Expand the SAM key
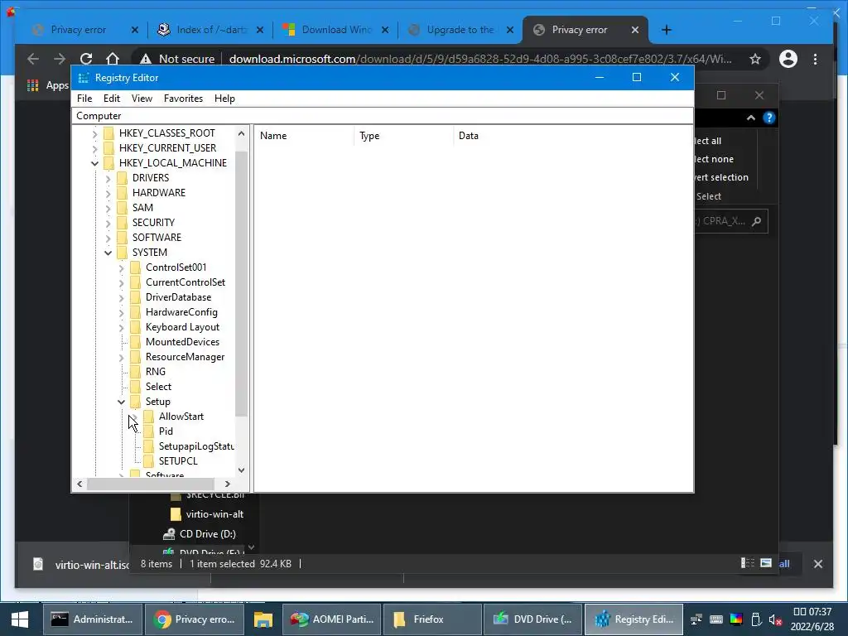 [x=108, y=208]
